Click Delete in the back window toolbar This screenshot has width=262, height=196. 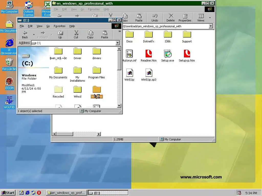coord(170,18)
